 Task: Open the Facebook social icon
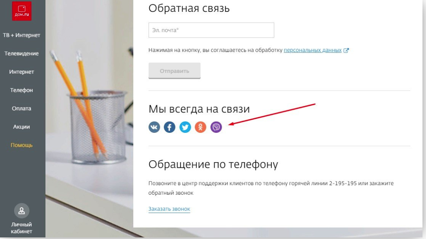pos(170,127)
